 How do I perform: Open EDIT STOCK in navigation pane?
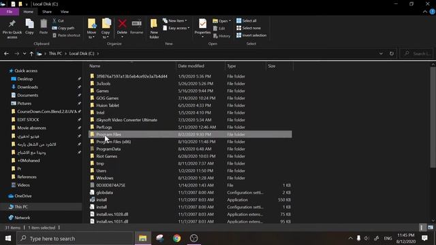pos(28,120)
